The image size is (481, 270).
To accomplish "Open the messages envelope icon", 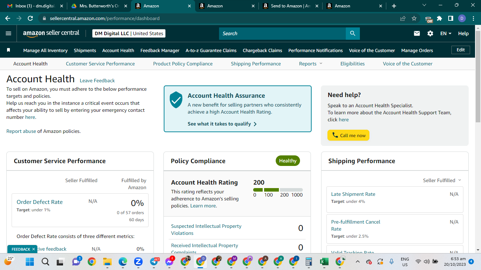I will point(417,33).
